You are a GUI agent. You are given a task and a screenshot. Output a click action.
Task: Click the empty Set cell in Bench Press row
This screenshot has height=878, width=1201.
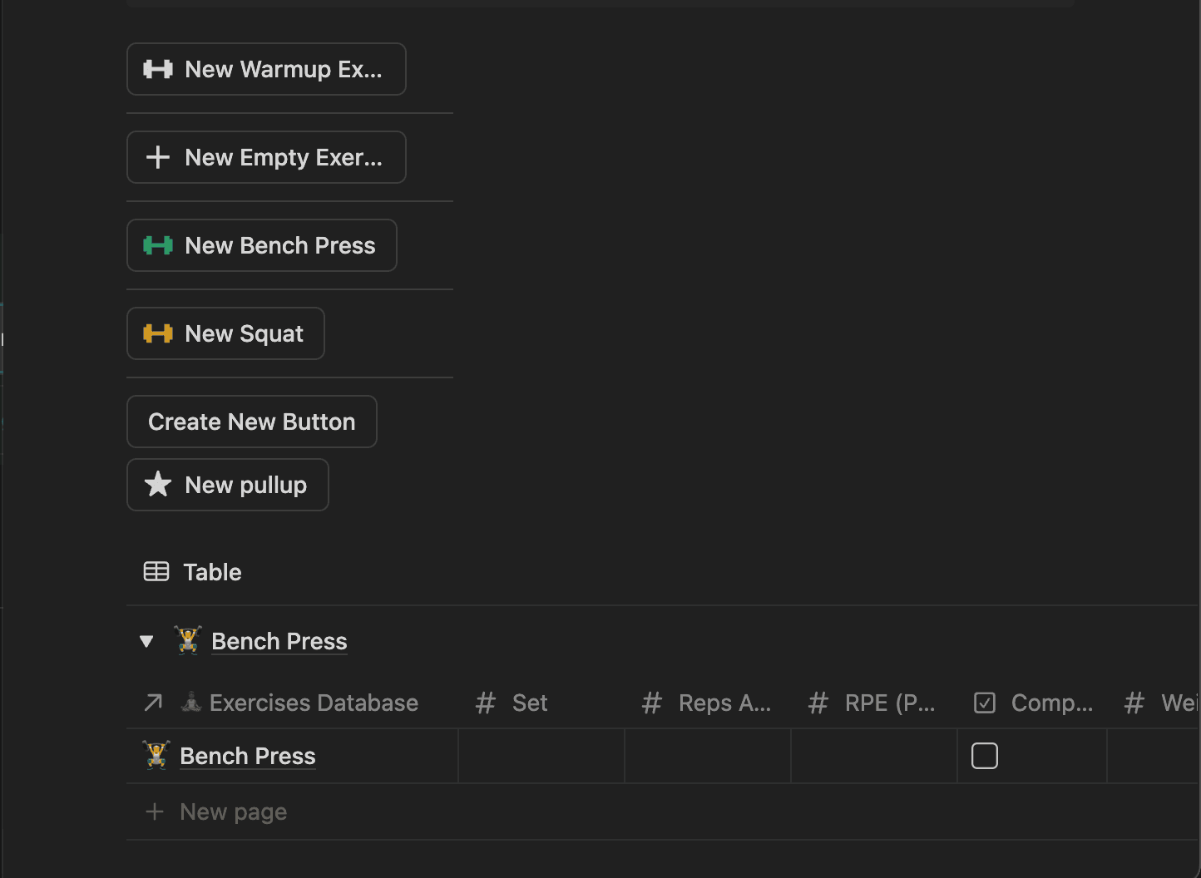click(541, 756)
